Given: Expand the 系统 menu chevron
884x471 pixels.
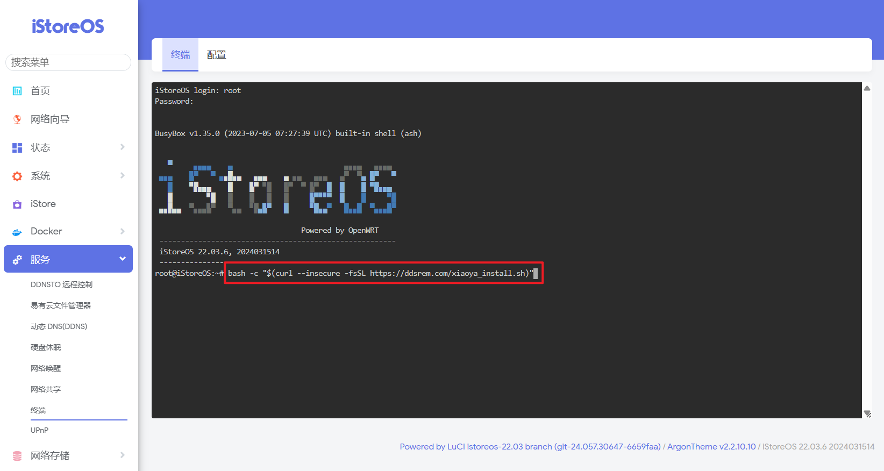Looking at the screenshot, I should coord(123,176).
